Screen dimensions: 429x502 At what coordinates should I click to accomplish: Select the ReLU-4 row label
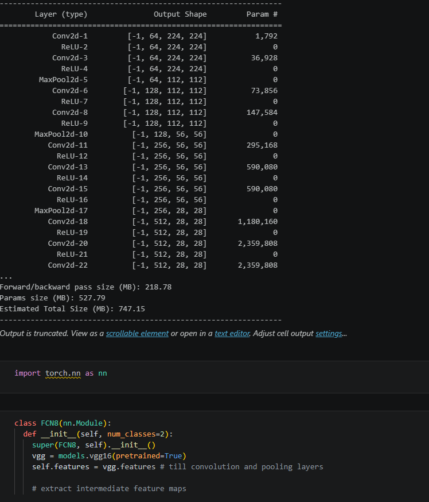[x=74, y=68]
